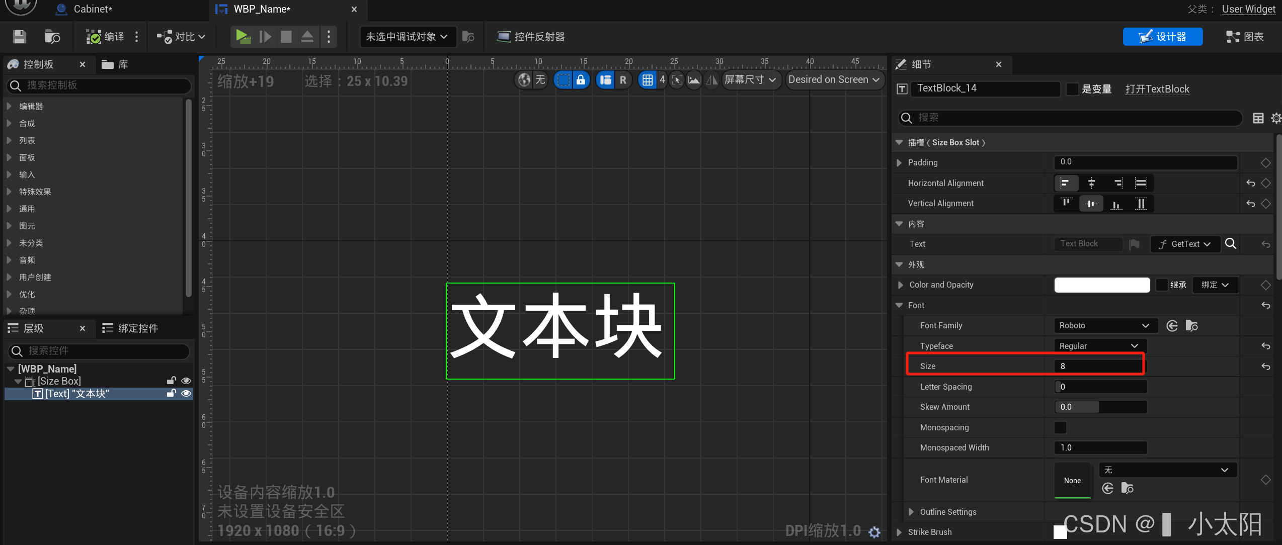Click the white Color and Opacity swatch
The width and height of the screenshot is (1282, 545).
coord(1101,285)
